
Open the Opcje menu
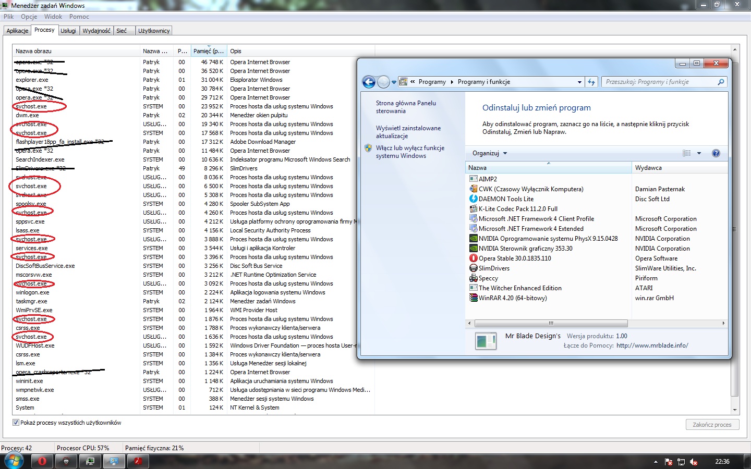point(29,17)
